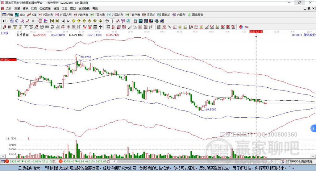Click the Bt=15.7420 value
This screenshot has width=316, height=171.
point(112,35)
